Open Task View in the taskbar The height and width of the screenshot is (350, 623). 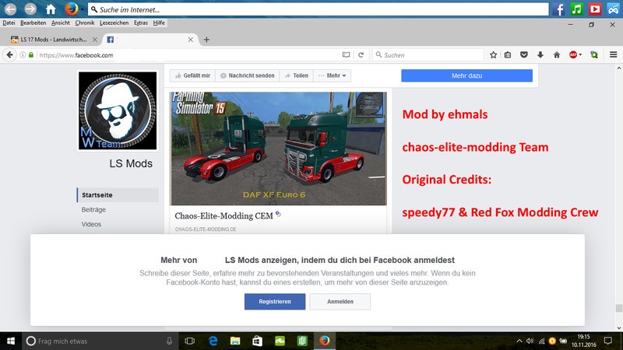190,341
